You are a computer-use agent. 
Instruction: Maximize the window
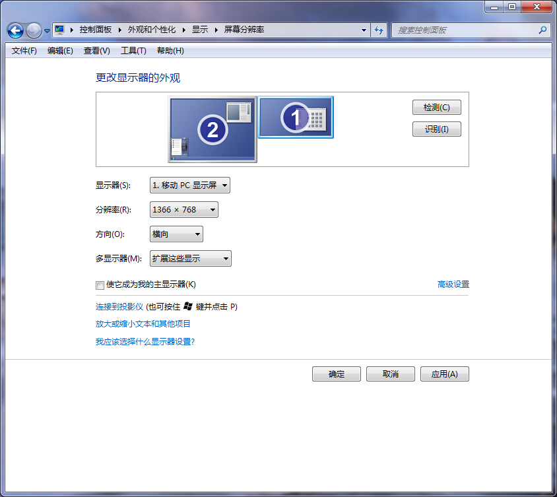tap(512, 7)
